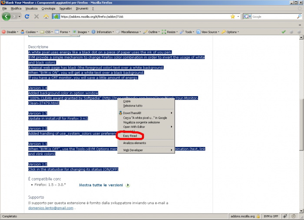This screenshot has height=220, width=304.
Task: Click the green checkmark validation icon
Action: pyautogui.click(x=284, y=32)
